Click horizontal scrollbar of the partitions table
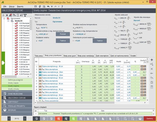The height and width of the screenshot is (122, 157). click(76, 103)
